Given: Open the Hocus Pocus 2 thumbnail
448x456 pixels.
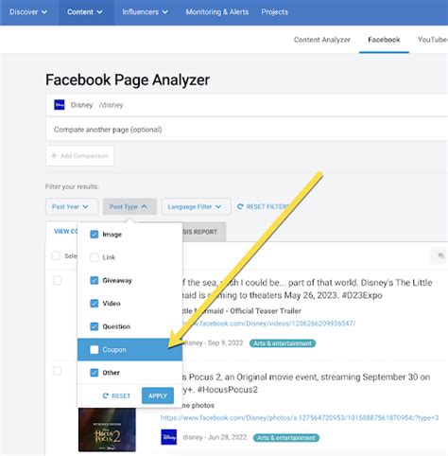Looking at the screenshot, I should [x=107, y=430].
